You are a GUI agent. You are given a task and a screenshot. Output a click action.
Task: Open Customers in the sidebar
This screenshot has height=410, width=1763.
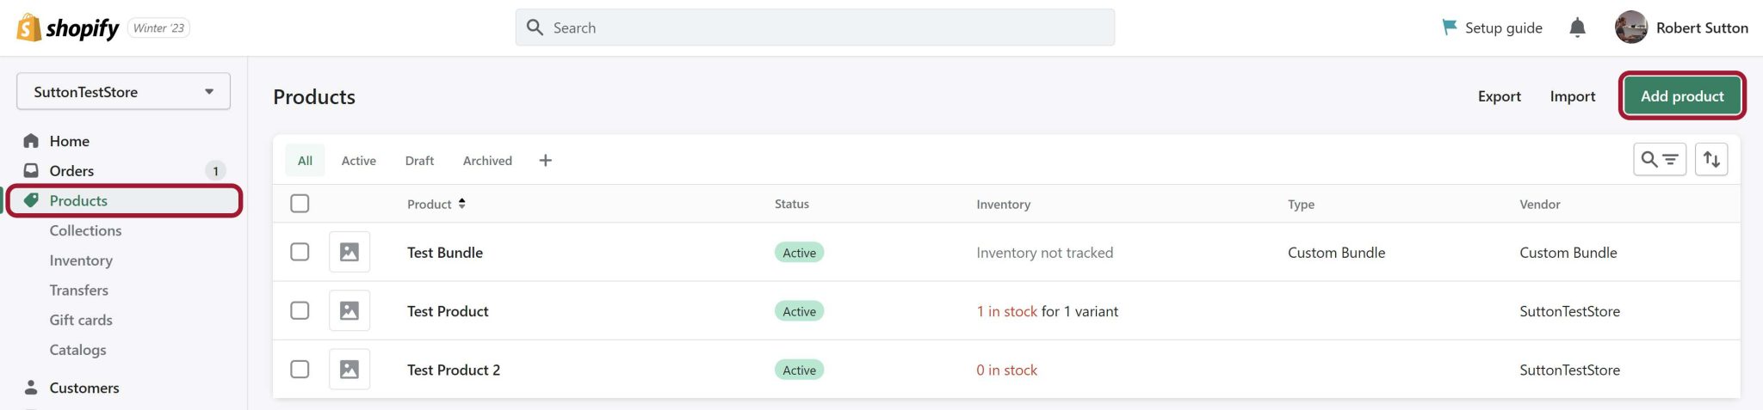pos(84,388)
